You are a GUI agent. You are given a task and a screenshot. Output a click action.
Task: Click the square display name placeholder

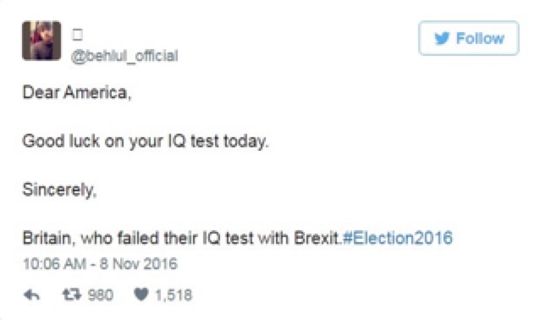pyautogui.click(x=78, y=35)
